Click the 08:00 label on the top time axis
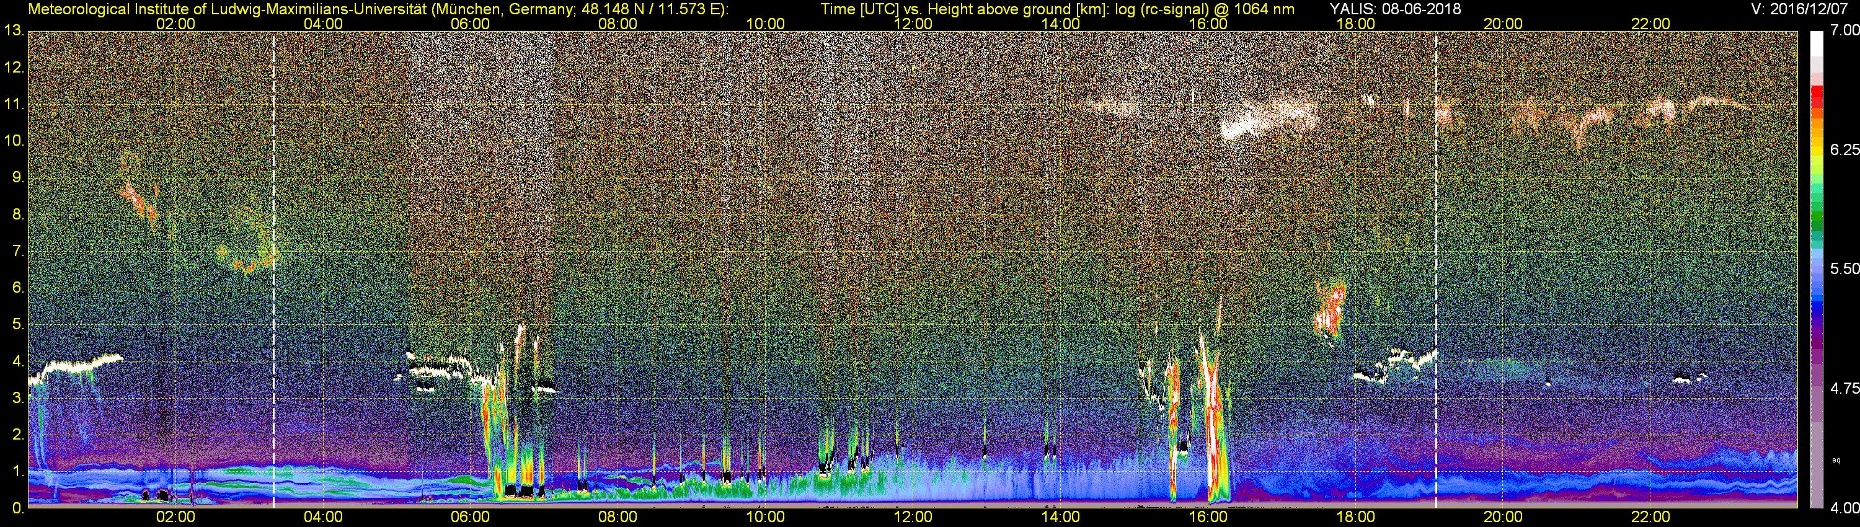Image resolution: width=1860 pixels, height=527 pixels. pos(618,24)
